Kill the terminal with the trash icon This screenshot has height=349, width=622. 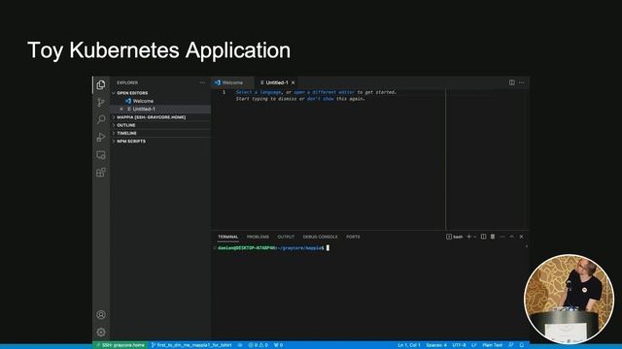click(493, 237)
